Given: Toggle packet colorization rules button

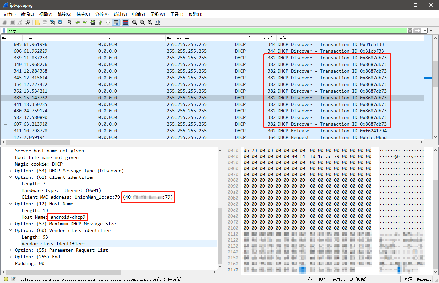Looking at the screenshot, I should click(x=125, y=22).
